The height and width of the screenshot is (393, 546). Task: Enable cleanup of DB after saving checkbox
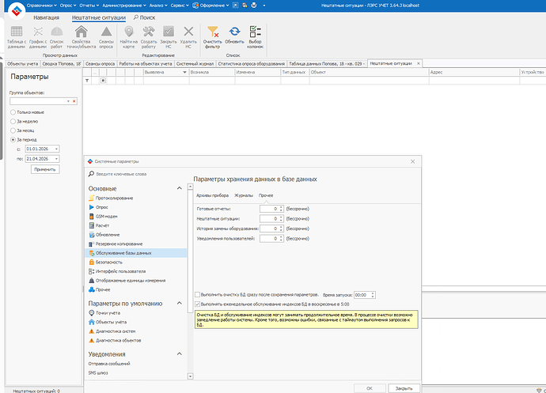(x=198, y=293)
